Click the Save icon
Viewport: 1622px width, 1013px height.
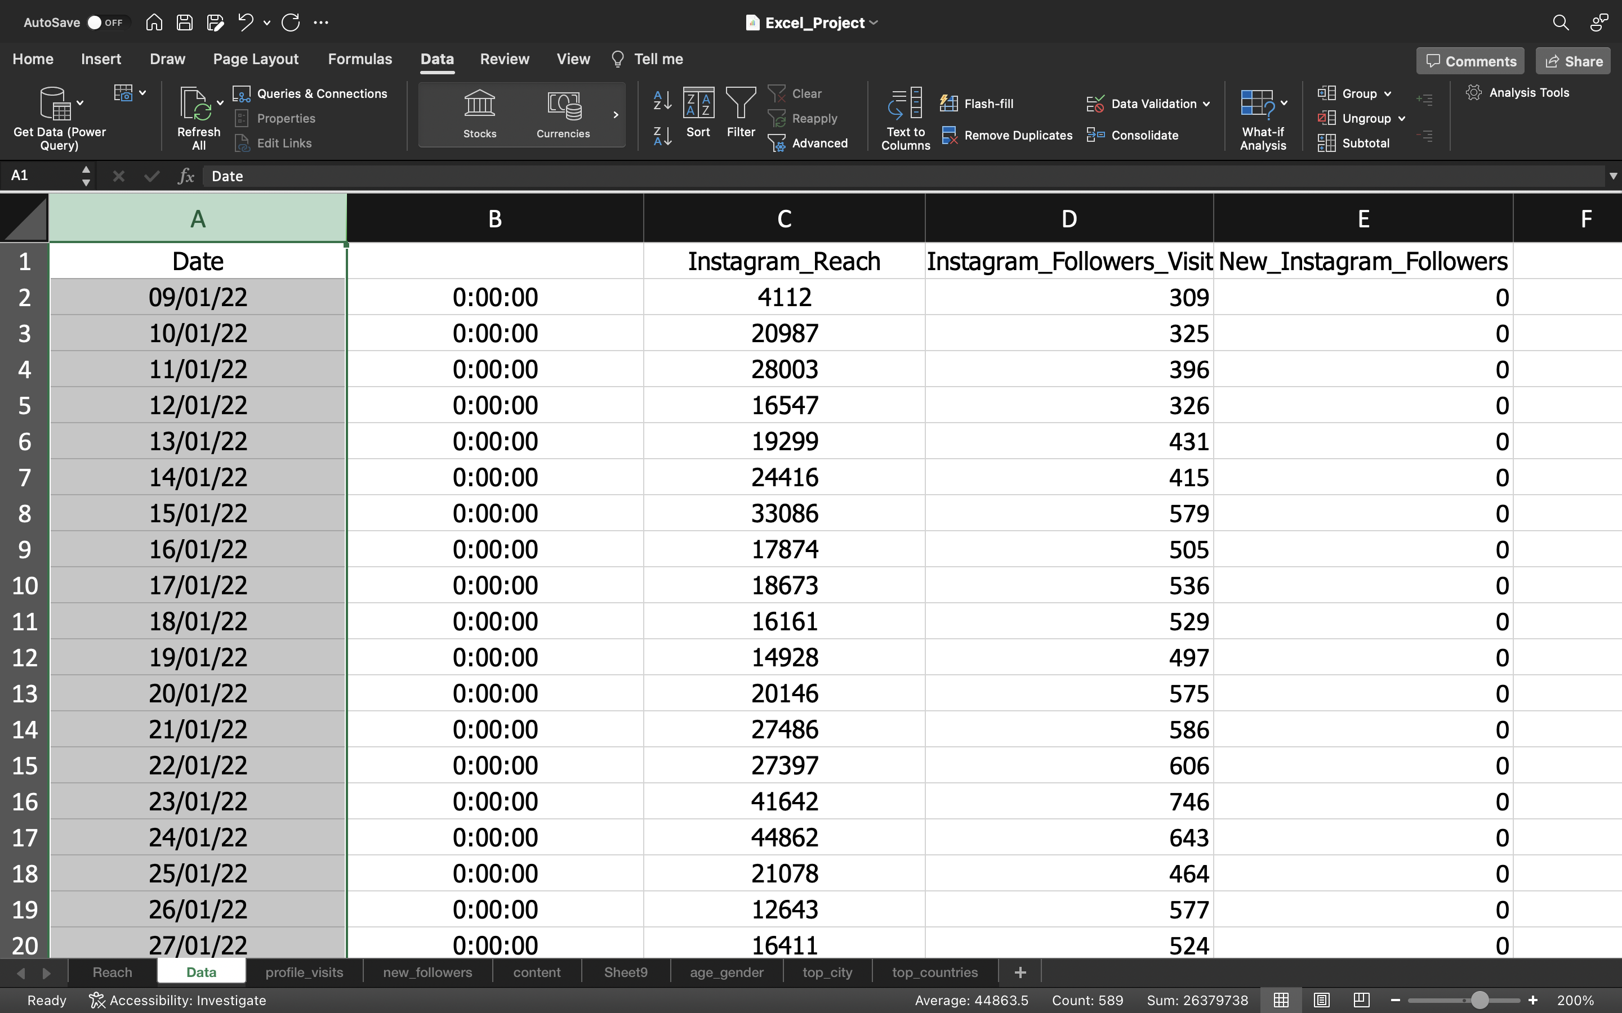click(x=184, y=23)
